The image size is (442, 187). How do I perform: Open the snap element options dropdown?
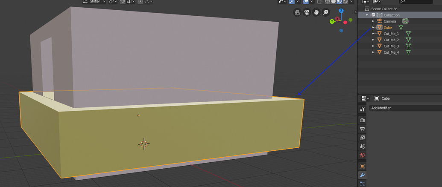131,1
